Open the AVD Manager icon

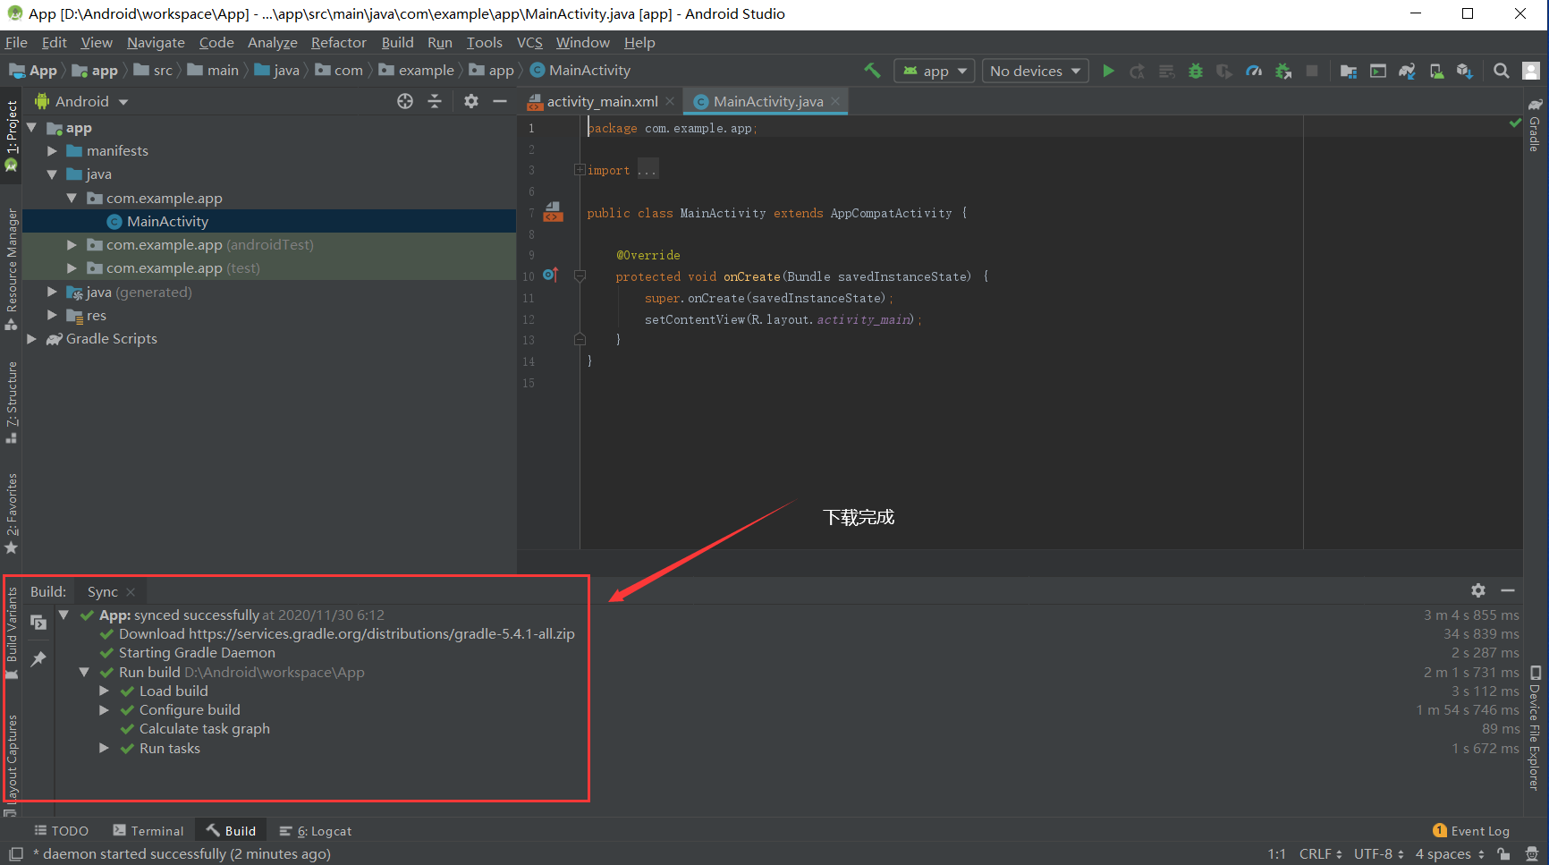1436,71
